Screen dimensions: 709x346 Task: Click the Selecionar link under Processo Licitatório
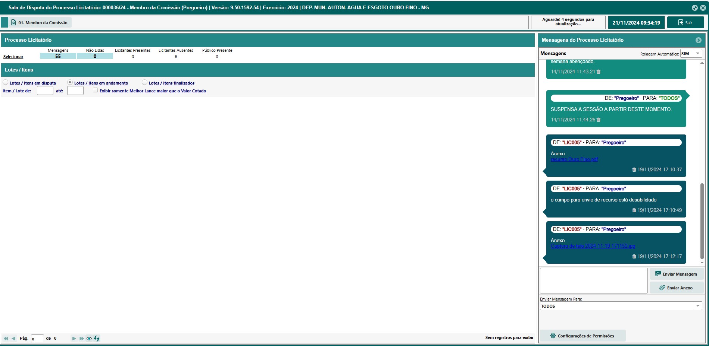[13, 57]
